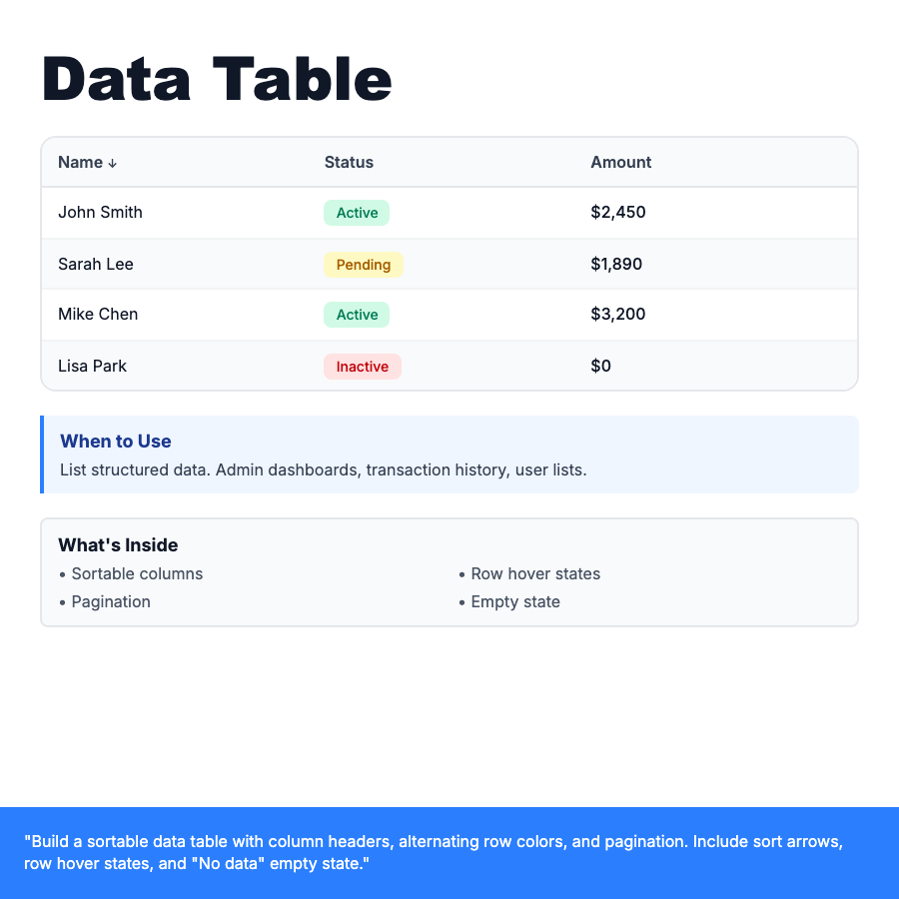Viewport: 899px width, 899px height.
Task: Click the Pending badge for Sarah Lee
Action: (363, 264)
